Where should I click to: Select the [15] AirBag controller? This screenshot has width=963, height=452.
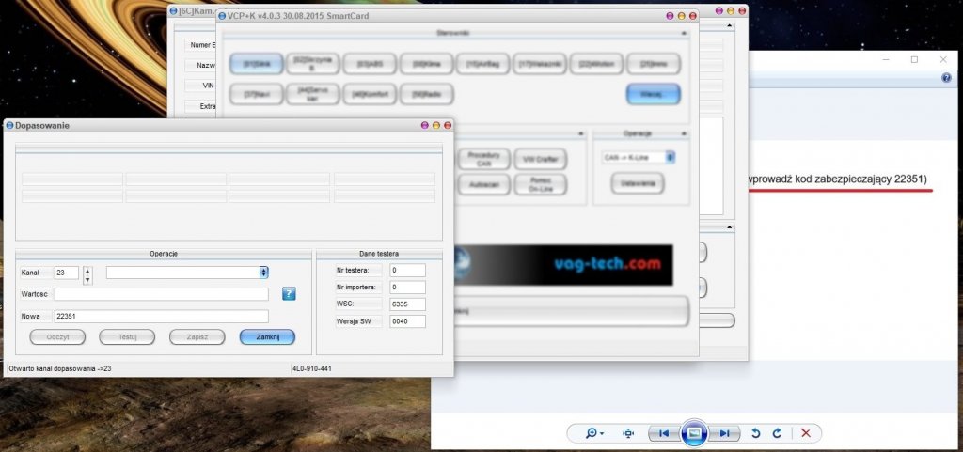(482, 64)
